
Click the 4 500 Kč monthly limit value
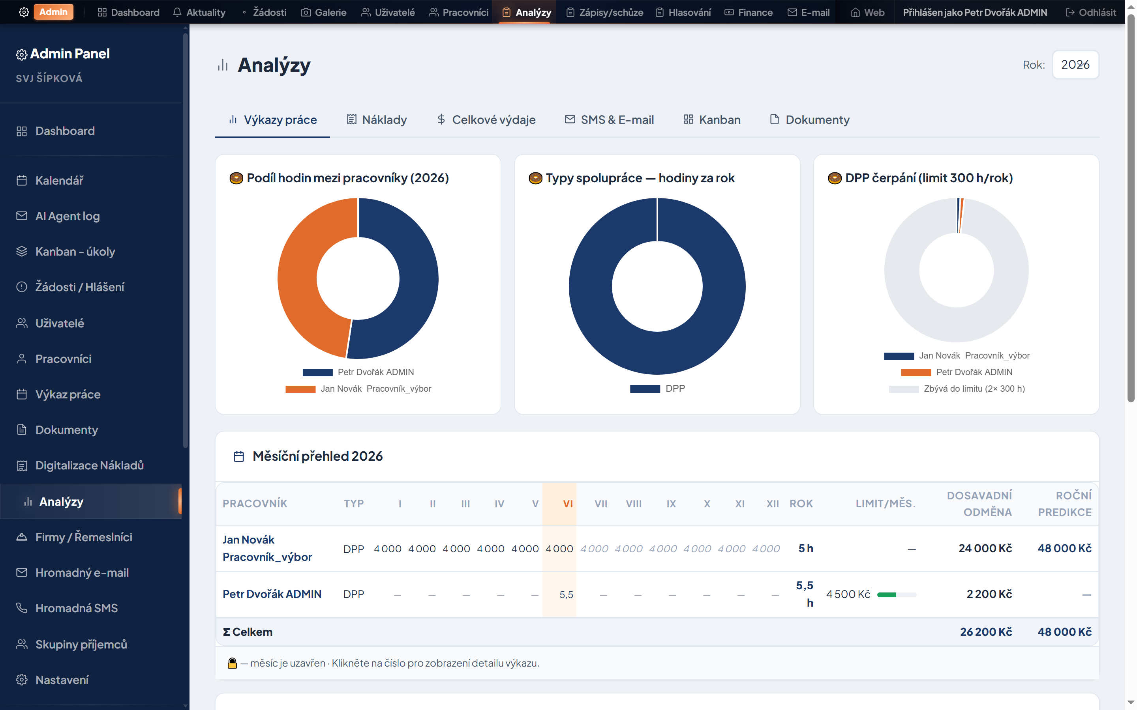pos(848,594)
